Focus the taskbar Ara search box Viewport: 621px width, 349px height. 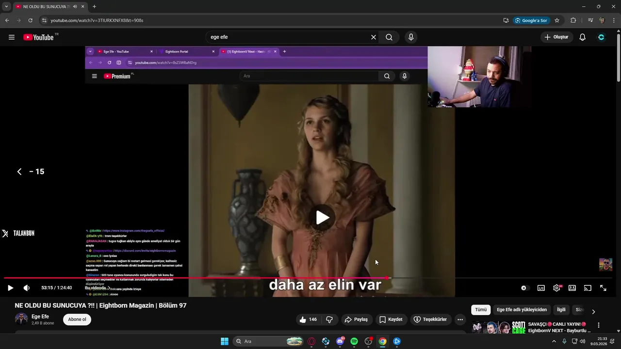tap(269, 341)
